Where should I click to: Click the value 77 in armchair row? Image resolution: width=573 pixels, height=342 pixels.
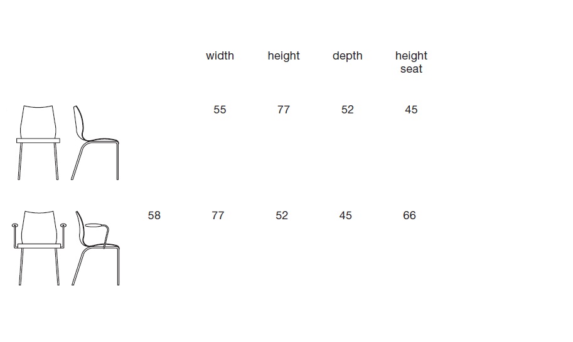(x=218, y=215)
